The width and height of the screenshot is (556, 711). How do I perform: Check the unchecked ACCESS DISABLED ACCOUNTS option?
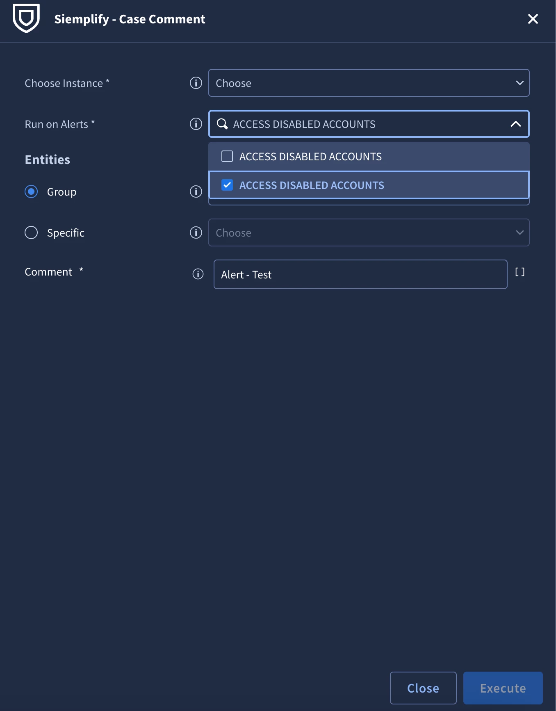pos(227,156)
